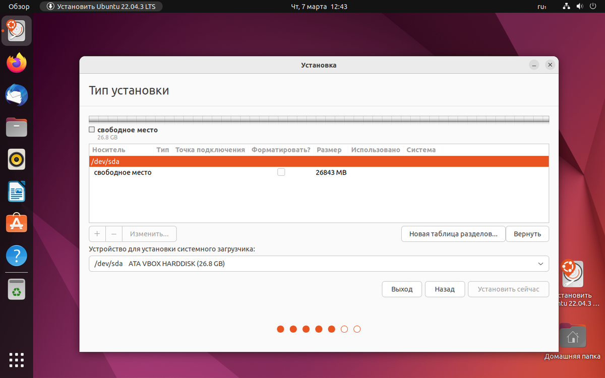This screenshot has height=378, width=605.
Task: Click the '+' button to add a partition
Action: (x=97, y=233)
